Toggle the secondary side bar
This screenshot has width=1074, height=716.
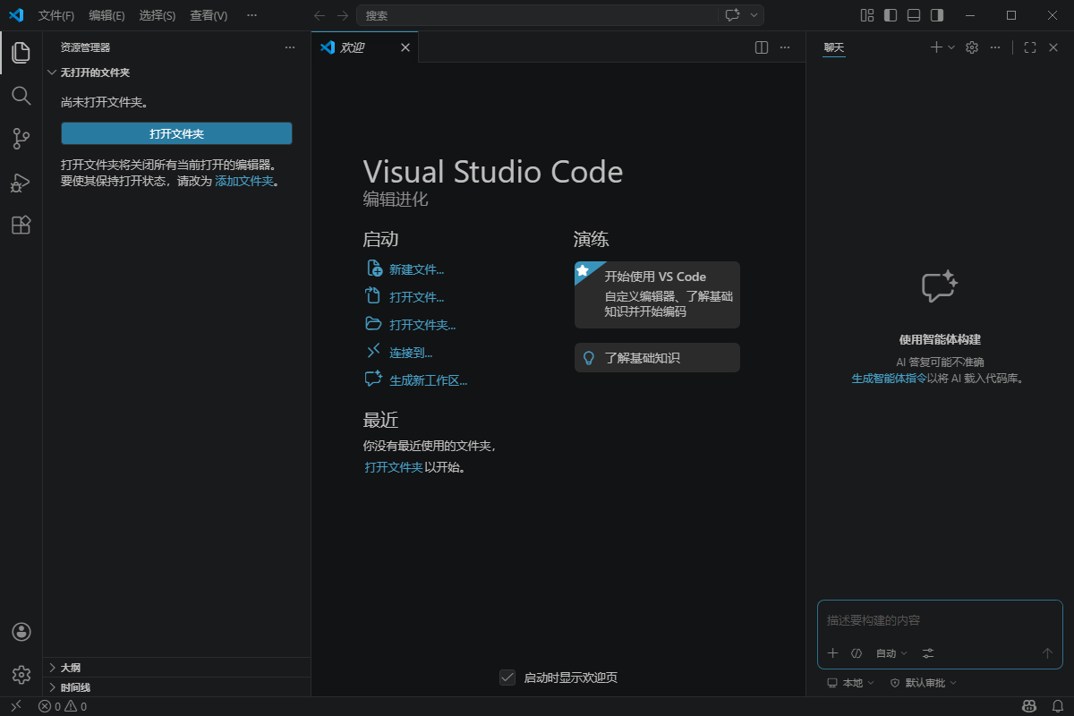(937, 15)
